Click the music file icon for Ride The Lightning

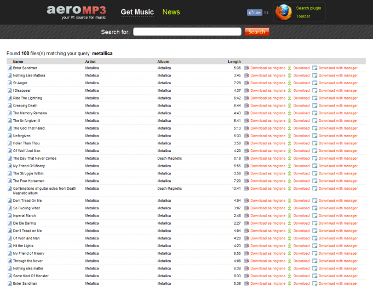[x=10, y=98]
